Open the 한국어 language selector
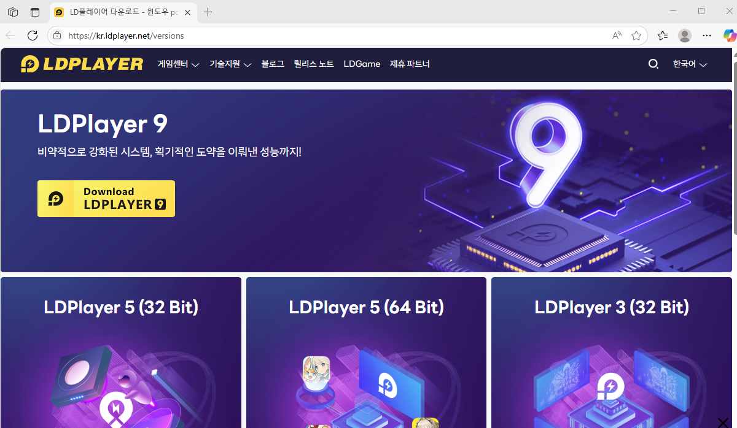This screenshot has height=428, width=737. (690, 64)
